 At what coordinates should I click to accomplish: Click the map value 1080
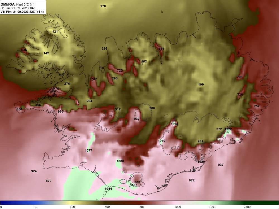[x=120, y=161]
